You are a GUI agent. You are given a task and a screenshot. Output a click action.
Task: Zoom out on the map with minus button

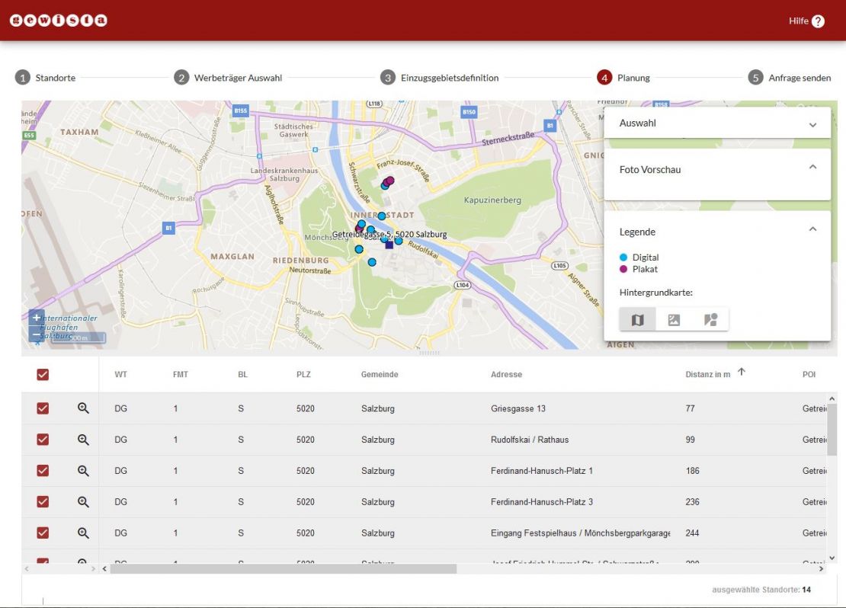[x=36, y=334]
